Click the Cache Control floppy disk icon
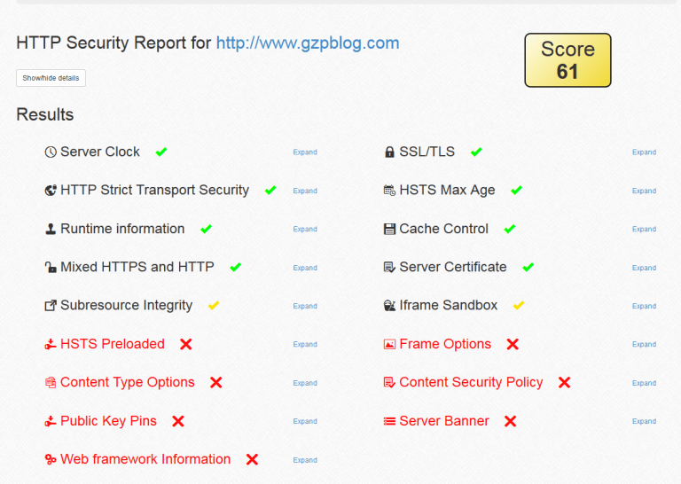 (389, 229)
